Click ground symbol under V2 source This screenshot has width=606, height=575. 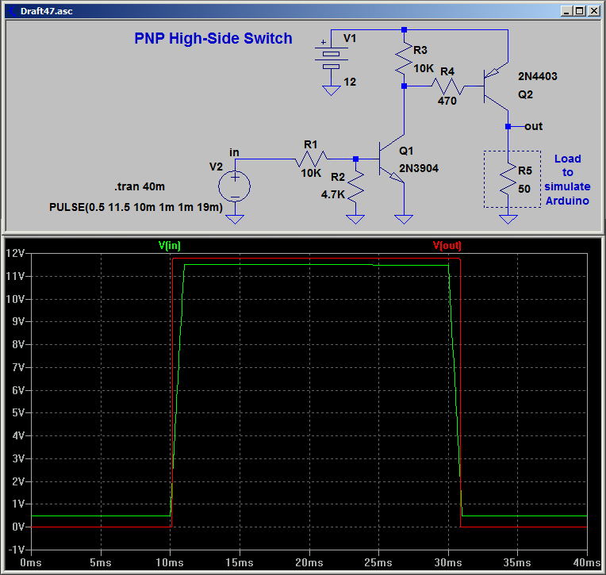point(235,219)
